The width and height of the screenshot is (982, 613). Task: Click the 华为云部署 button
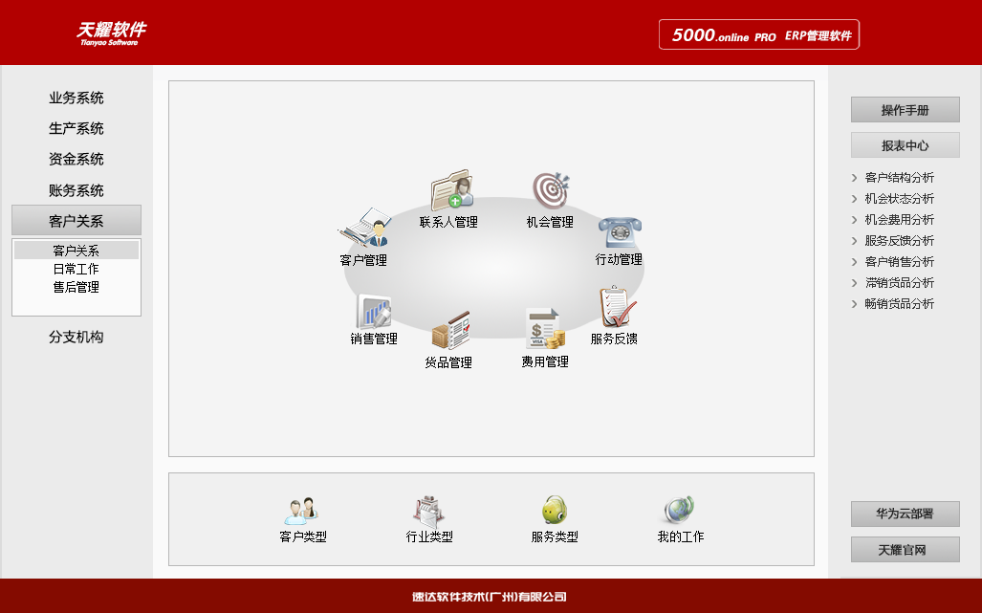[x=905, y=514]
